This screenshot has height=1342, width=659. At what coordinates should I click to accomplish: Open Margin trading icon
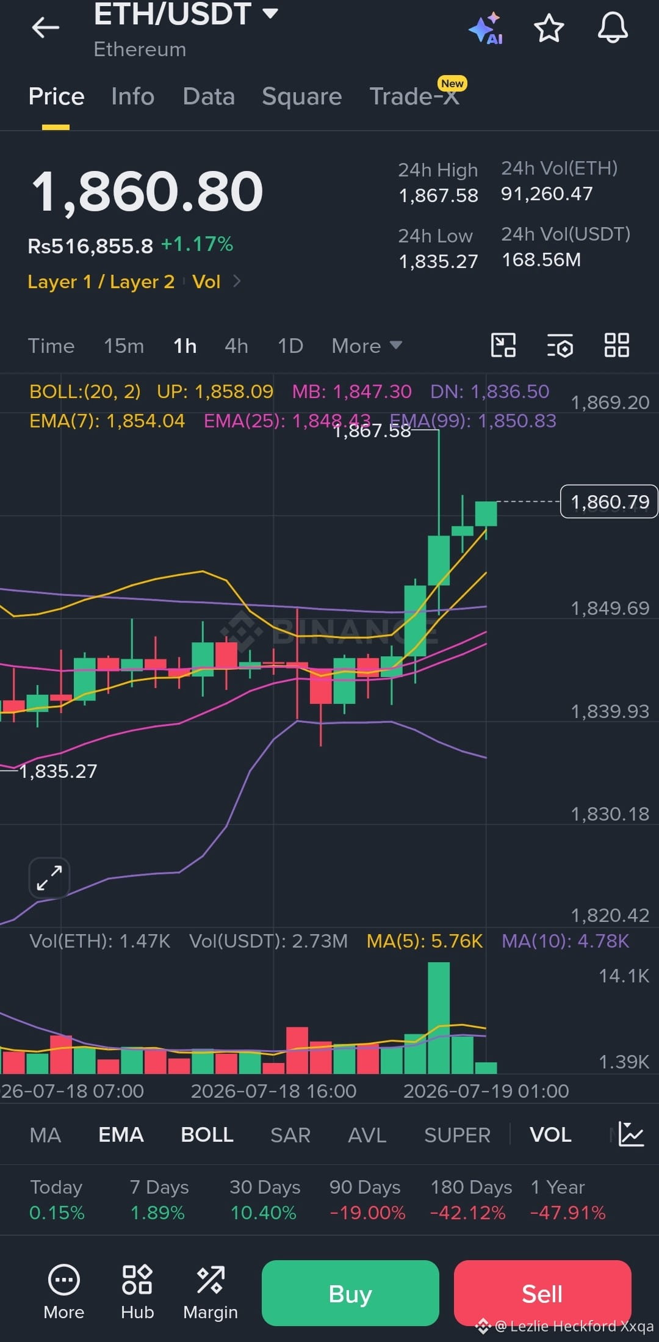coord(211,1292)
